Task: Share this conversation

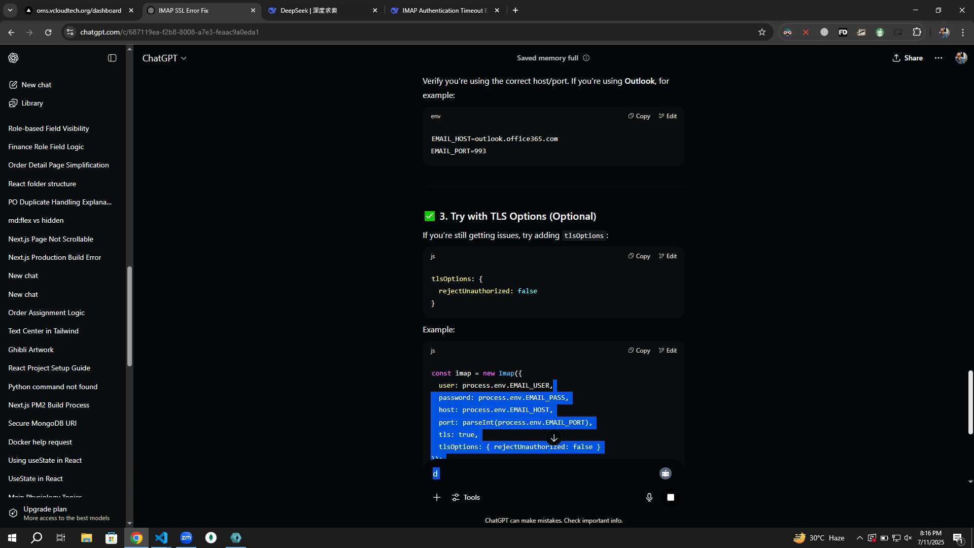Action: coord(908,58)
